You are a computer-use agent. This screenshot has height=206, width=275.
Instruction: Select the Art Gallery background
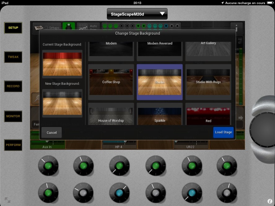click(x=208, y=49)
